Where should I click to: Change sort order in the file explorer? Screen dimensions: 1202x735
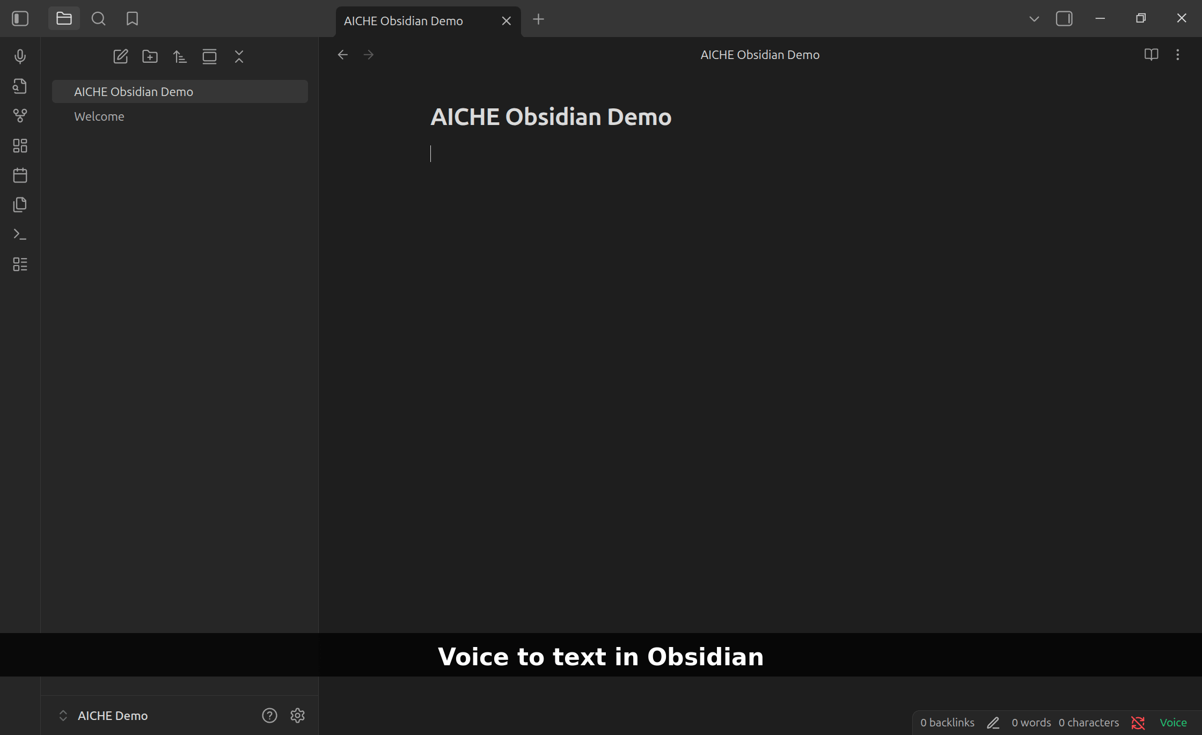(180, 56)
